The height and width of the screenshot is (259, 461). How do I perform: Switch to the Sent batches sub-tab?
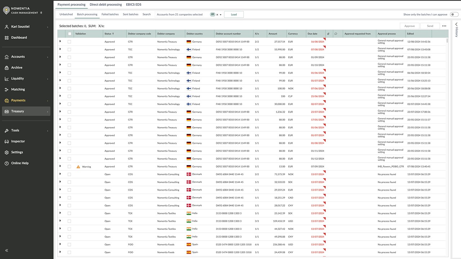click(131, 14)
